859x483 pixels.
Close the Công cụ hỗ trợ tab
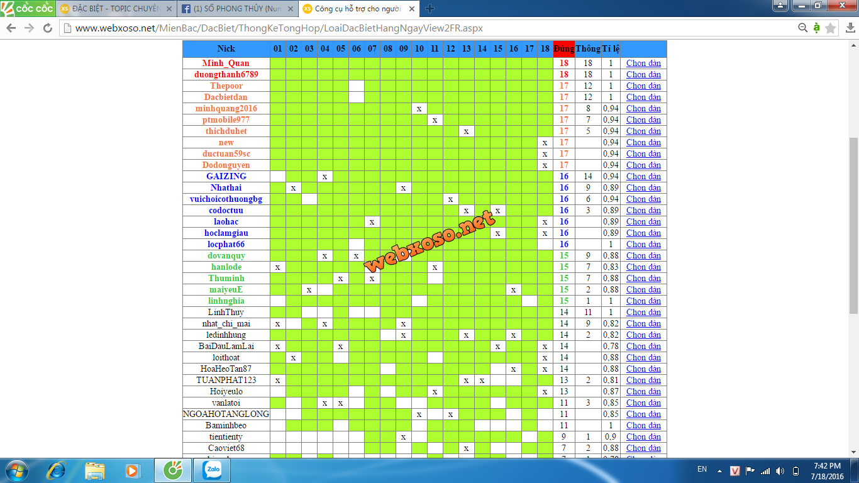click(412, 9)
